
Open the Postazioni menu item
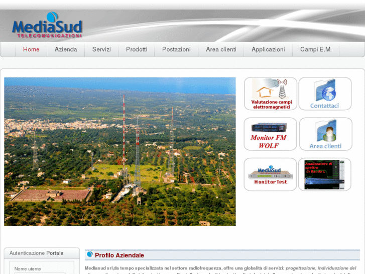pyautogui.click(x=176, y=49)
